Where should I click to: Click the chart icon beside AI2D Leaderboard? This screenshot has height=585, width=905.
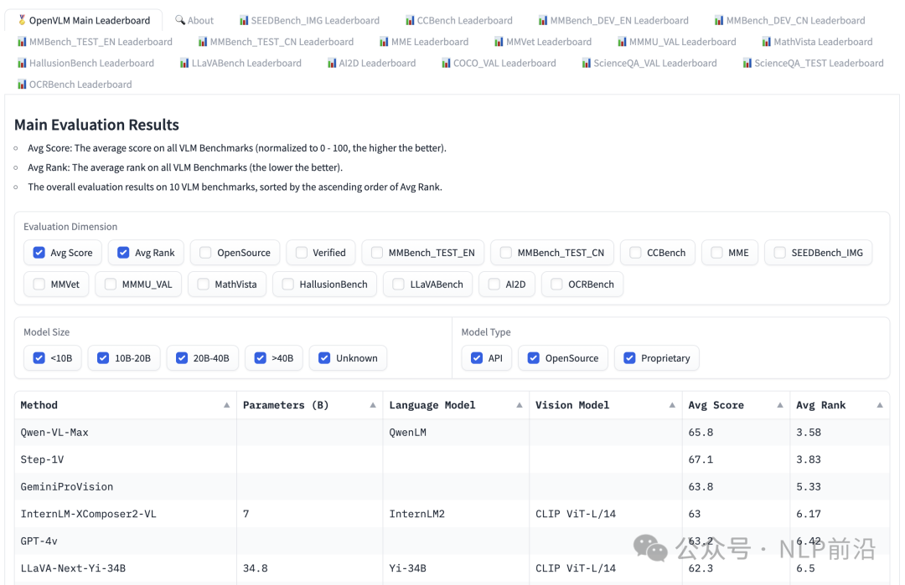(x=332, y=63)
